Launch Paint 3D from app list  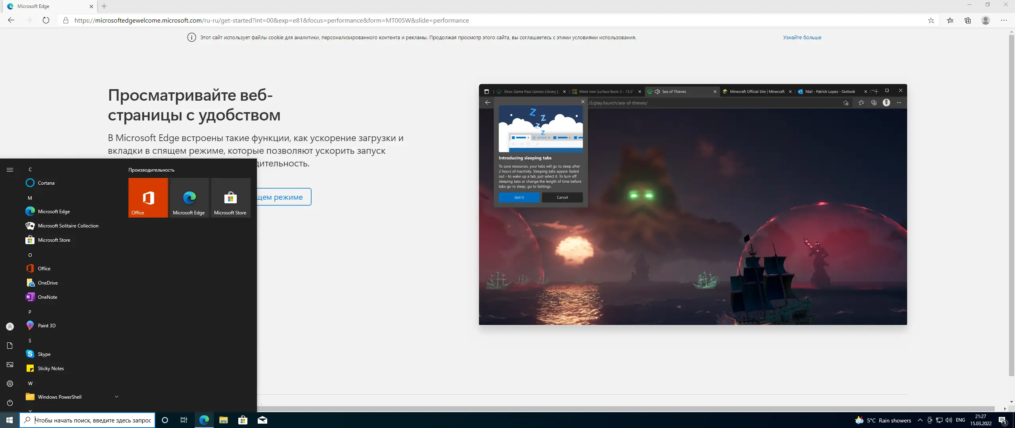click(47, 325)
